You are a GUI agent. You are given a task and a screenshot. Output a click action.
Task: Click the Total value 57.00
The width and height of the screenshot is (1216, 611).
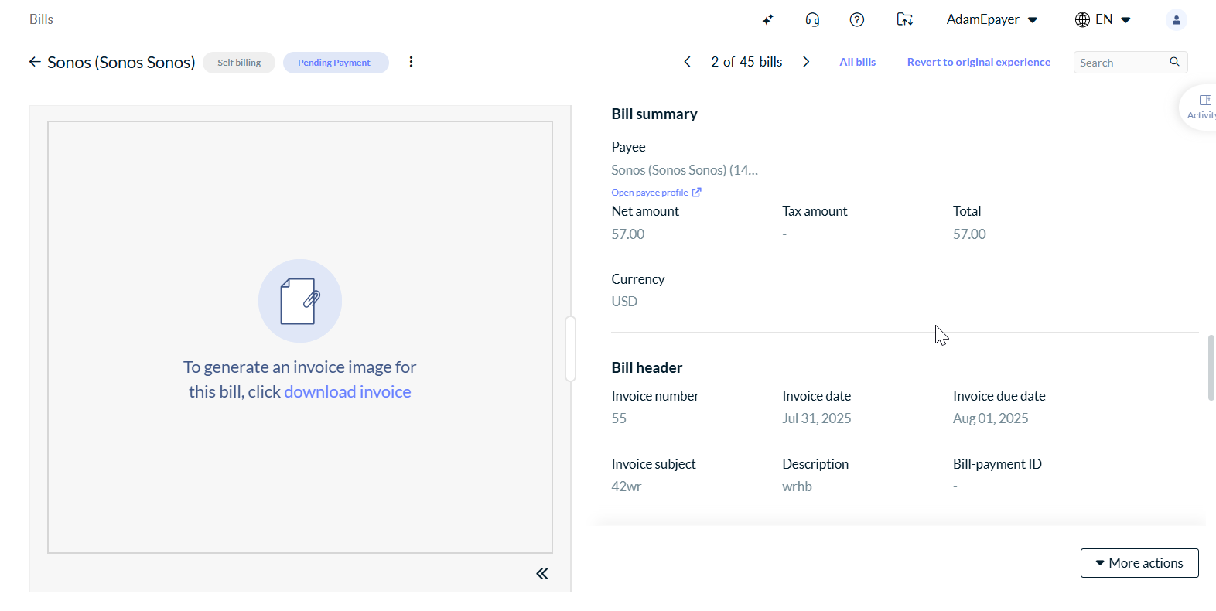pos(969,234)
